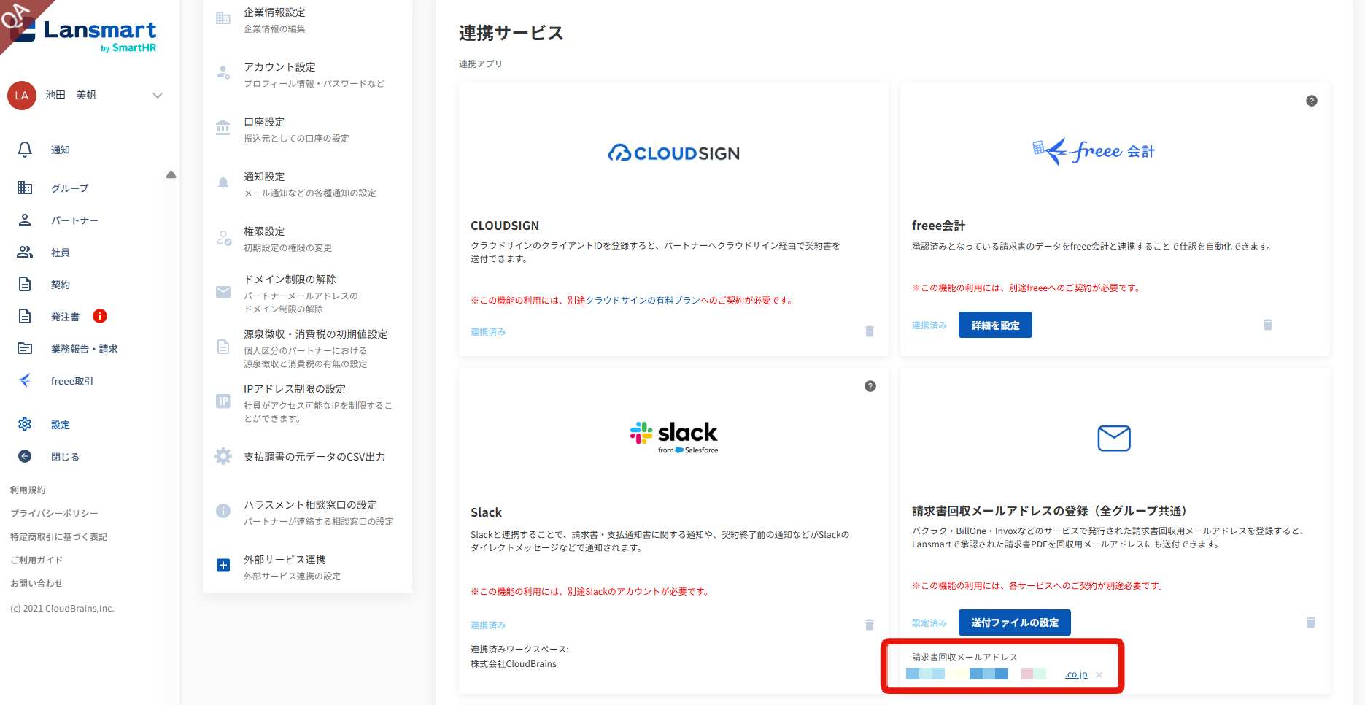Click the 支払調書 CSV gear icon
This screenshot has height=705, width=1365.
(223, 456)
